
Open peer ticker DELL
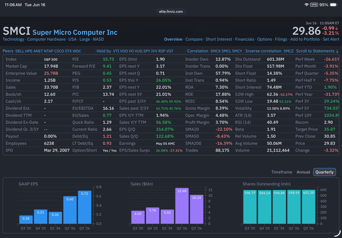20,51
